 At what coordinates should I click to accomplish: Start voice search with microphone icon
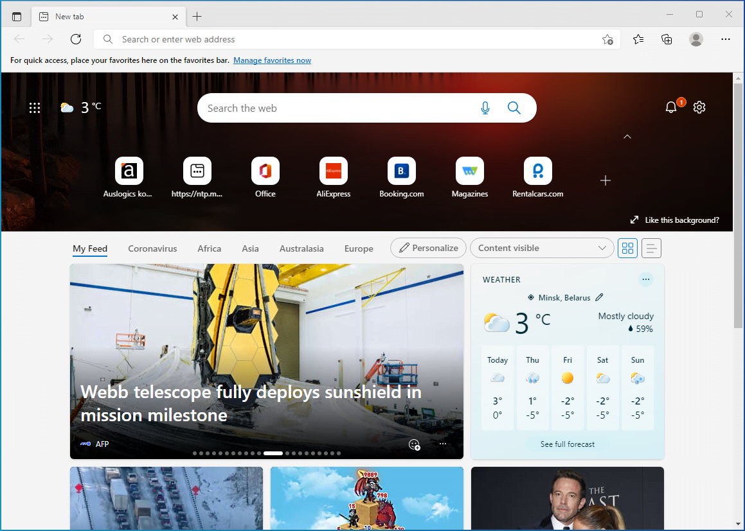(485, 109)
